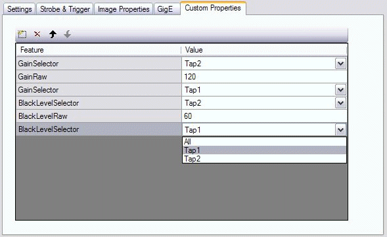Choose Tap2 in the open dropdown list
Image resolution: width=387 pixels, height=237 pixels.
264,159
